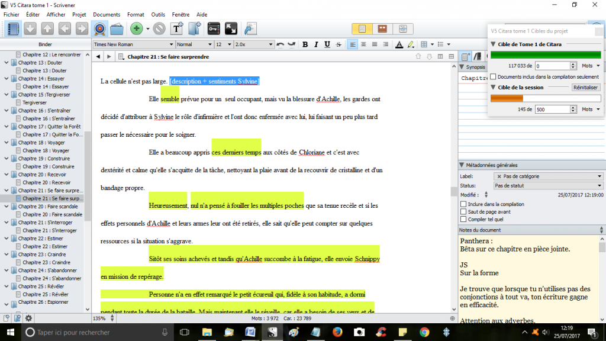Select Tergiverser document in binder

(35, 102)
